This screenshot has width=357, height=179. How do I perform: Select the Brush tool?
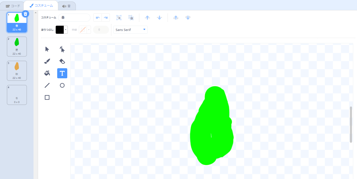pos(47,61)
